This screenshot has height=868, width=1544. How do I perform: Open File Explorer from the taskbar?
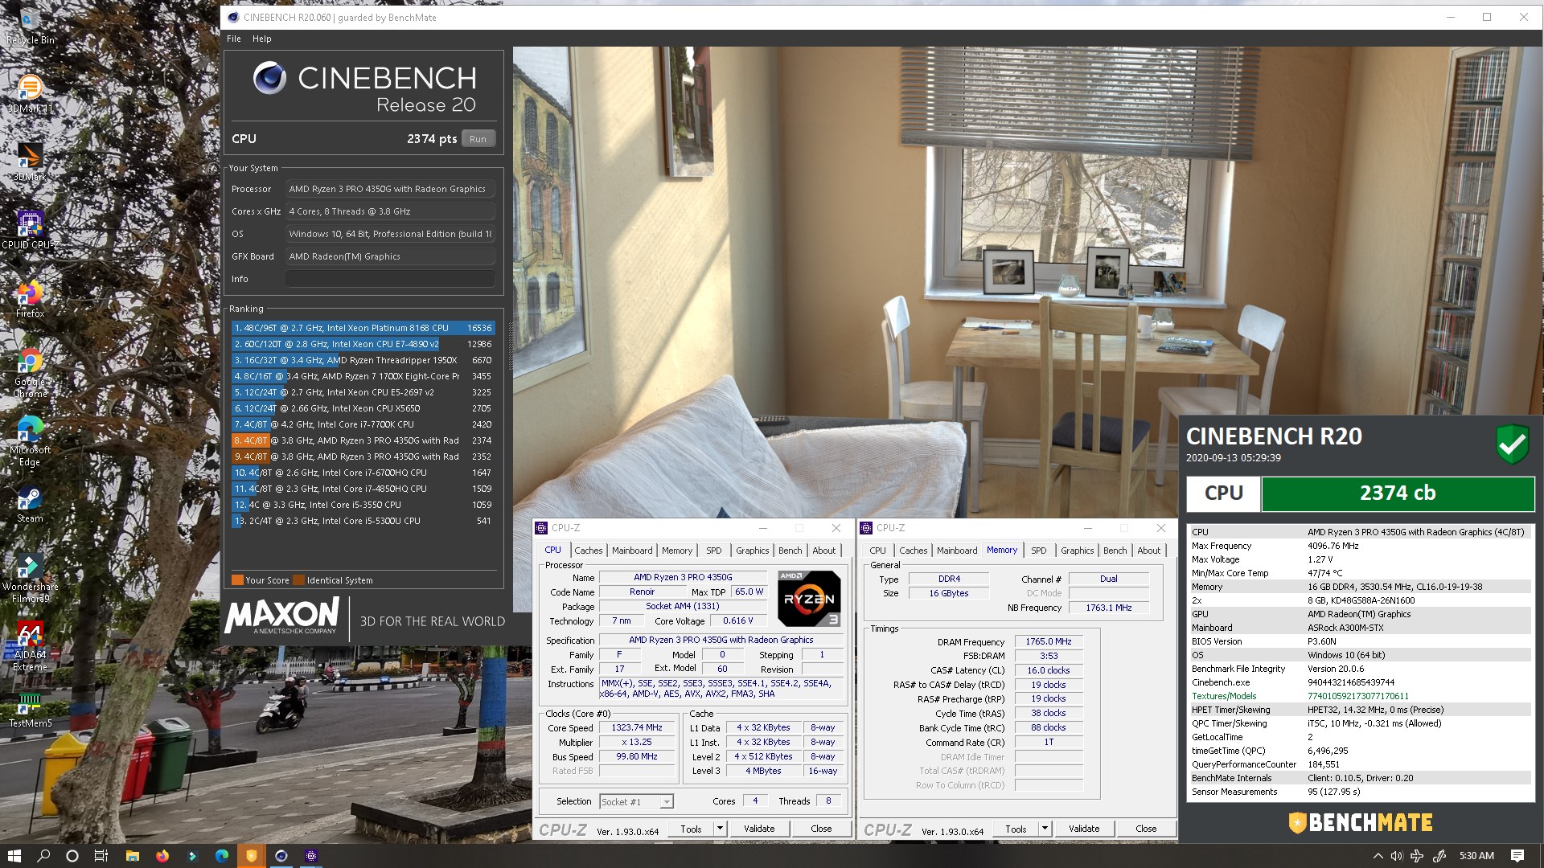[133, 856]
